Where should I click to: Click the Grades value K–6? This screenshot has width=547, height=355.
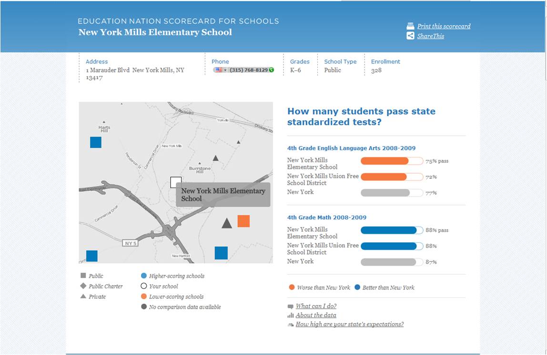[x=295, y=70]
